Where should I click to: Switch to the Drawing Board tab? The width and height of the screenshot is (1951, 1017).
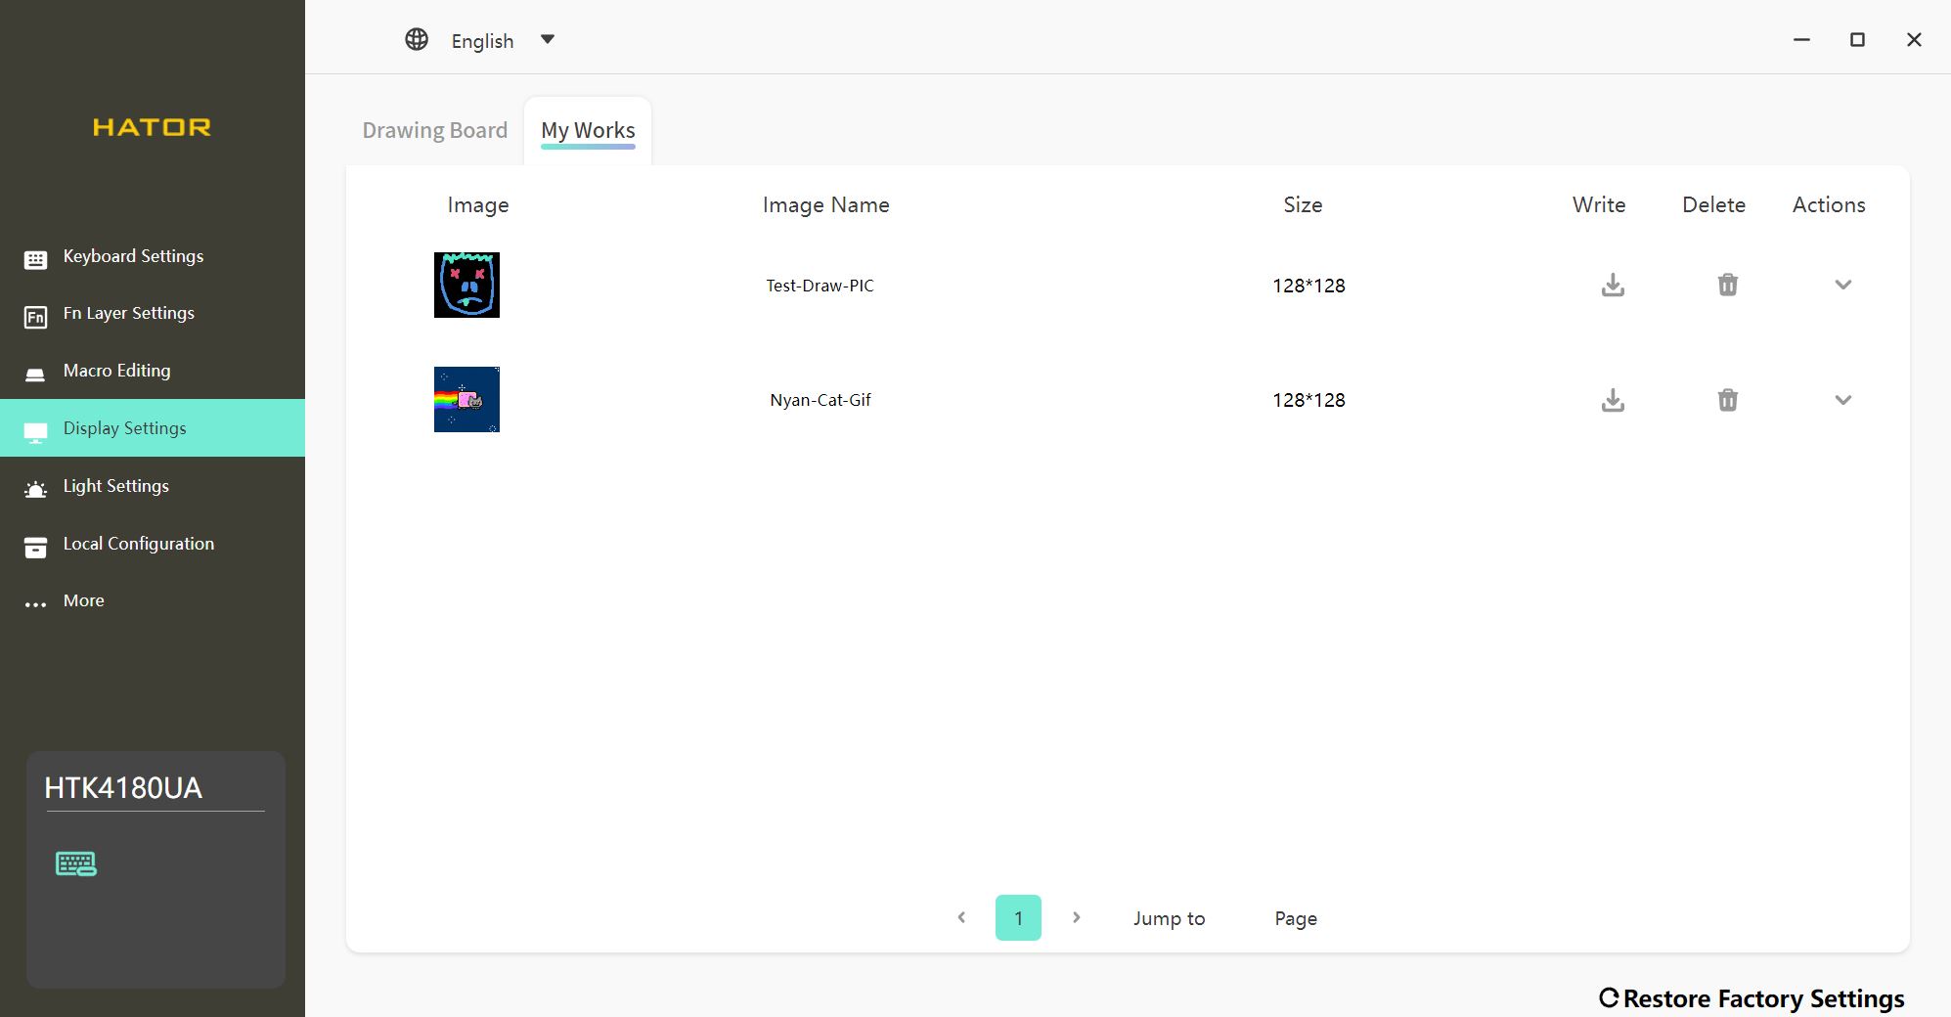click(435, 130)
